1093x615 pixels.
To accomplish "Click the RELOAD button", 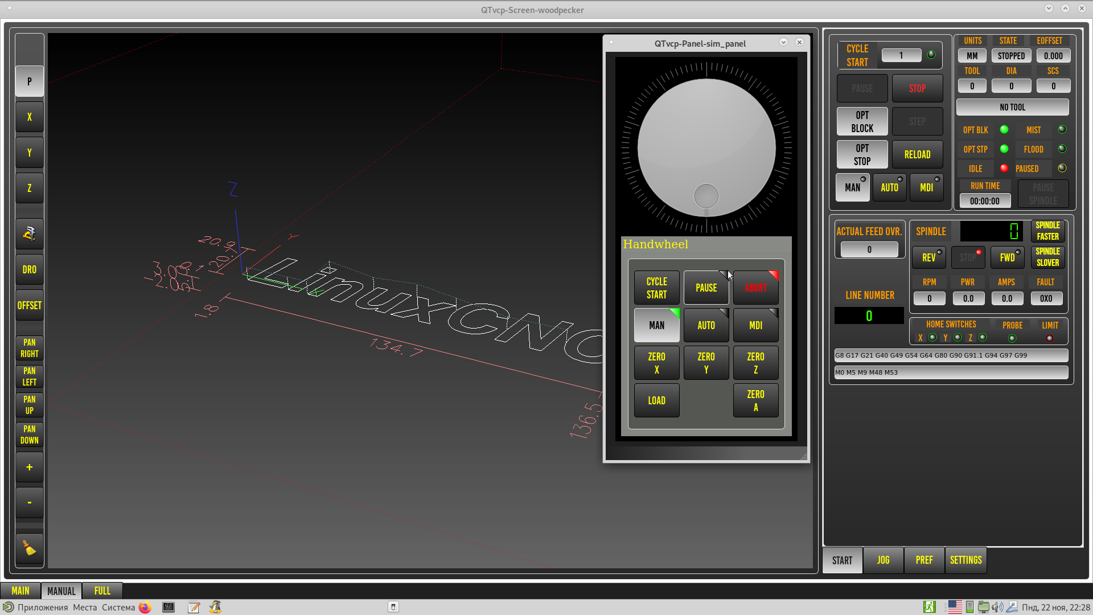I will (917, 154).
